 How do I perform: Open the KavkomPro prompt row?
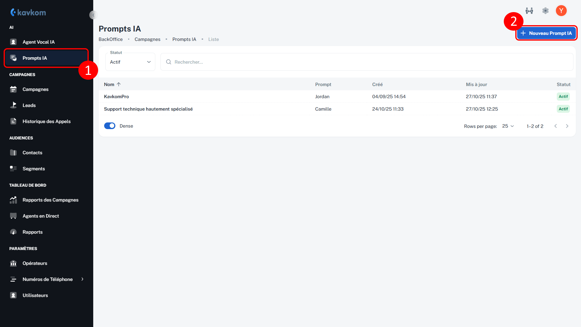(117, 97)
